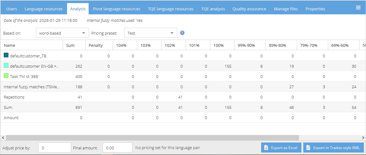Screen dimensions: 366x155
Task: Open the TQE language resources tab
Action: pyautogui.click(x=171, y=9)
